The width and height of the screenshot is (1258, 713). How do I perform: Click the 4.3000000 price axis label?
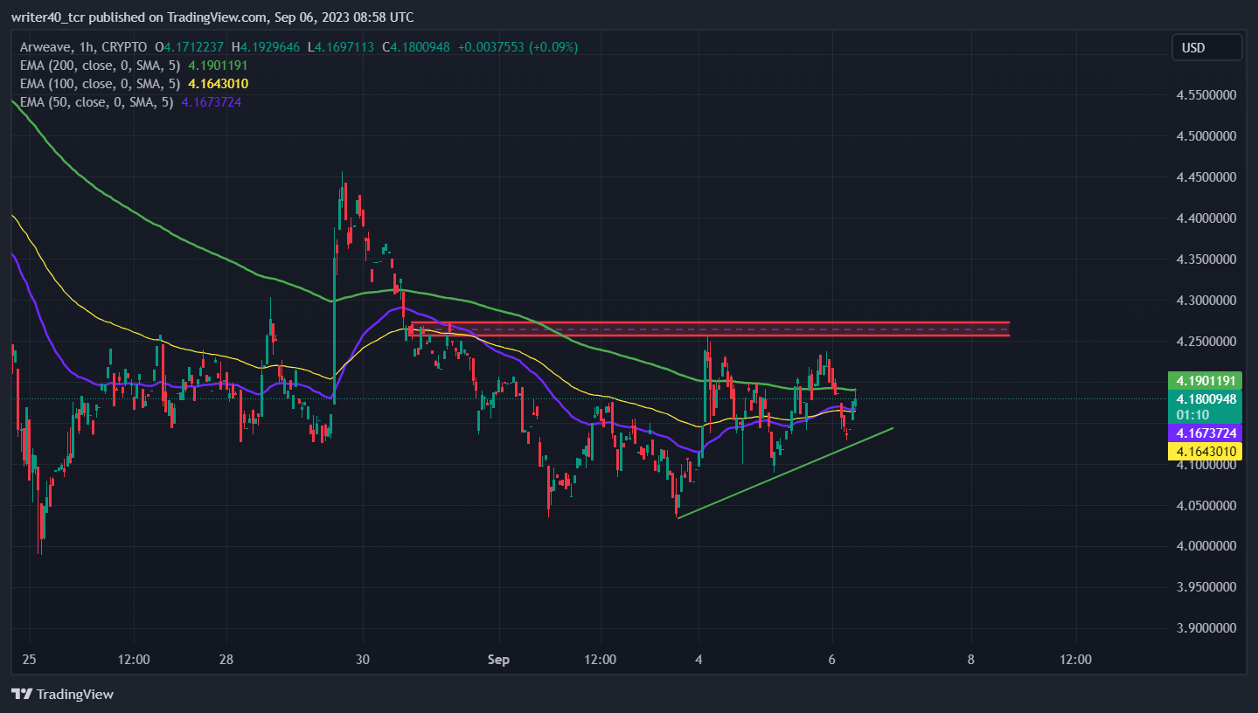(1206, 301)
